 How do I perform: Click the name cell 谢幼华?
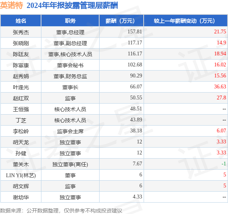[x=21, y=197]
